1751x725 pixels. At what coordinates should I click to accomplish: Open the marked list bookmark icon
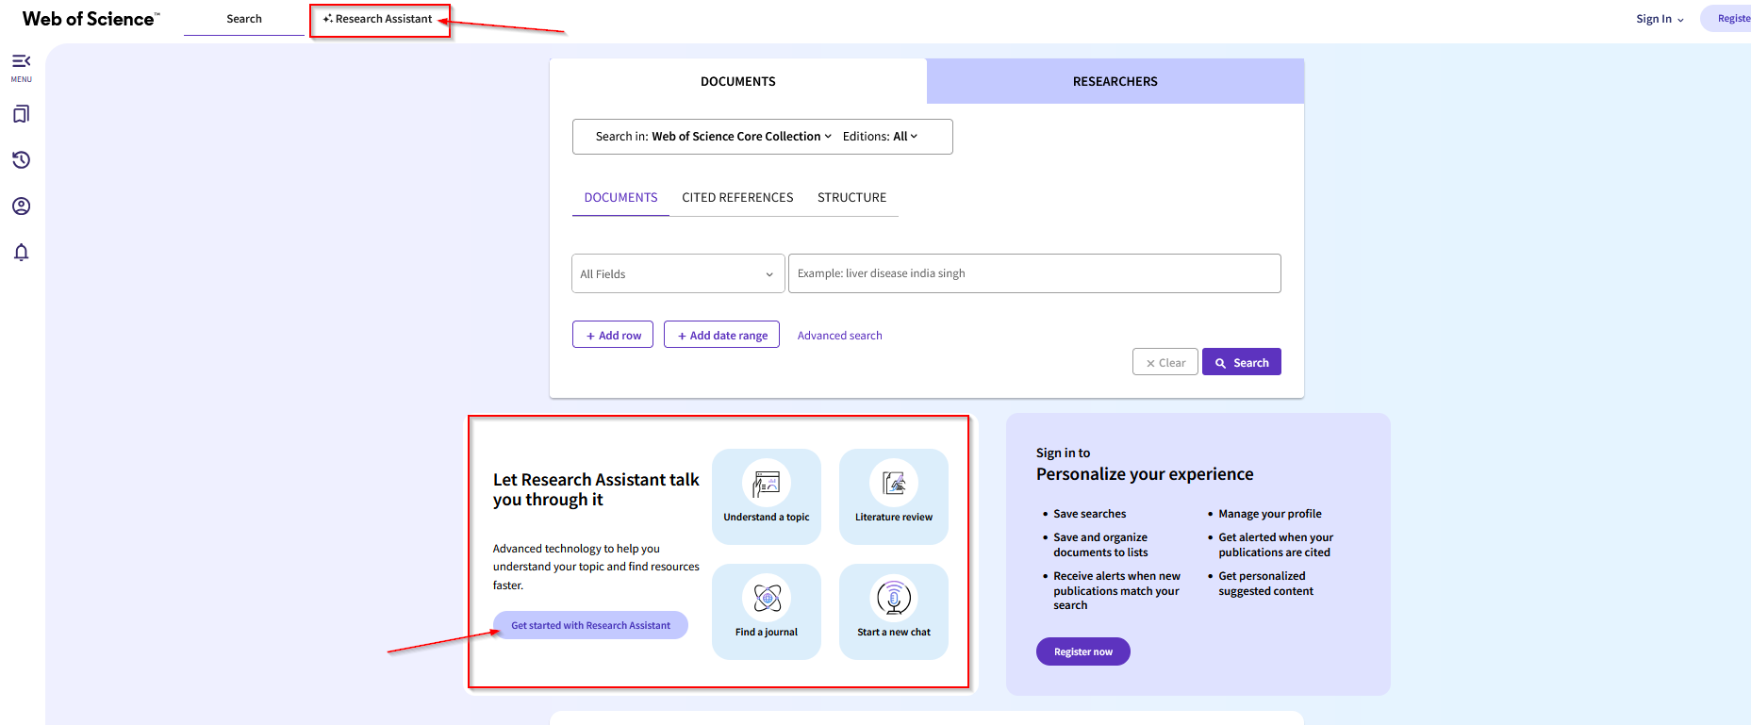(21, 114)
